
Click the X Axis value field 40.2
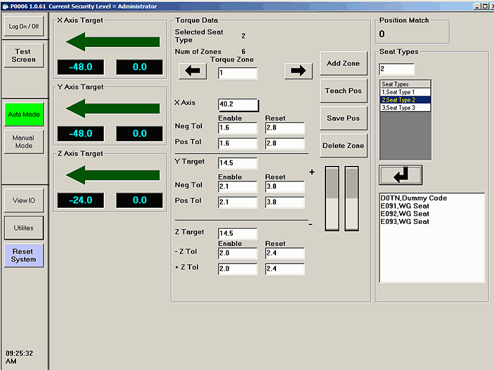(238, 104)
